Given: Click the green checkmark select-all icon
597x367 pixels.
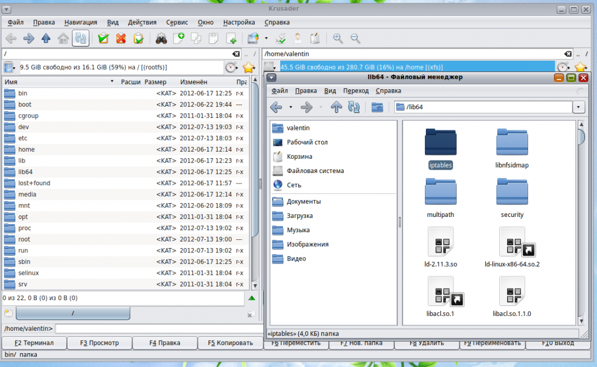Looking at the screenshot, I should coord(103,38).
